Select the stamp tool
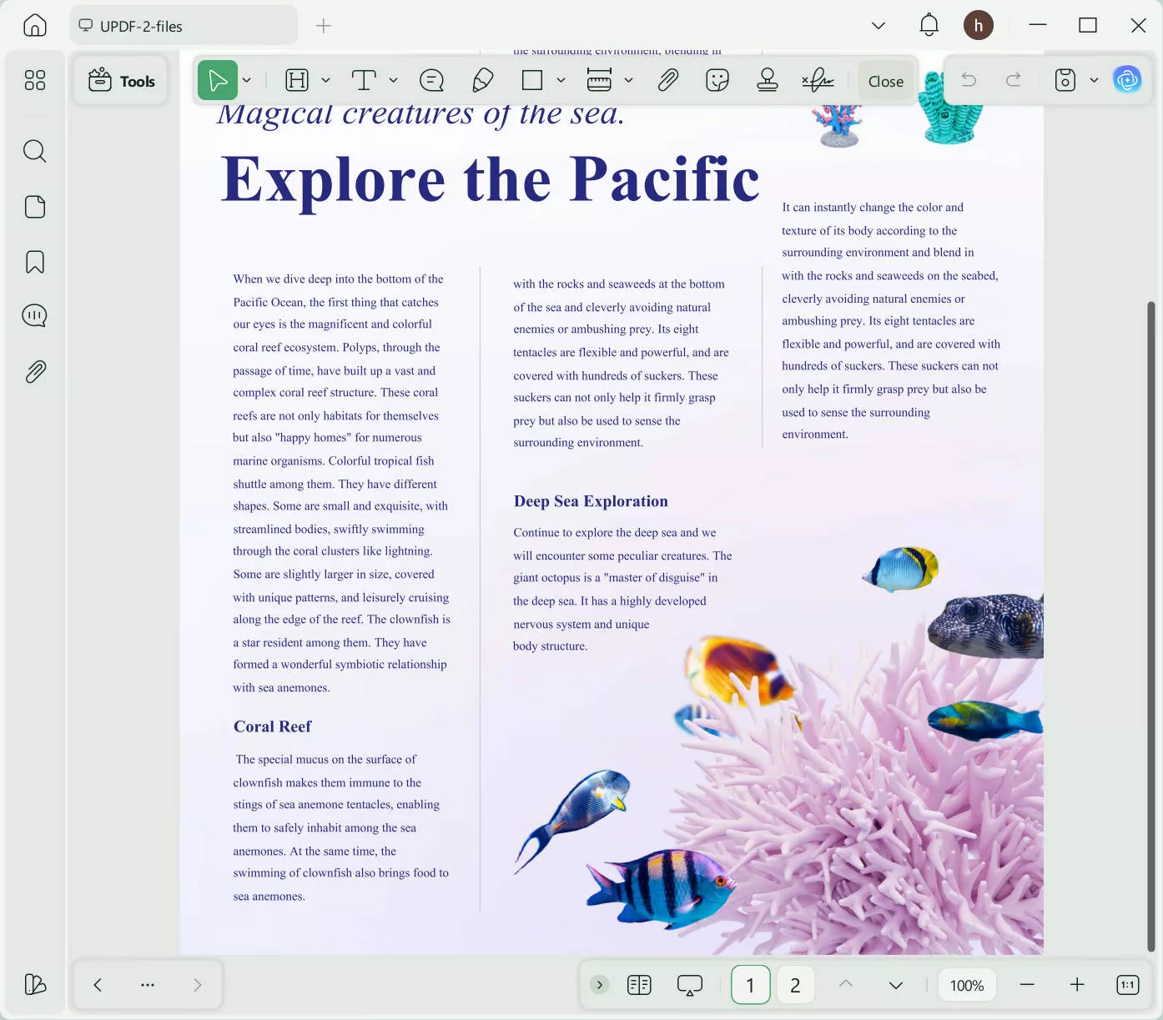 [x=767, y=80]
